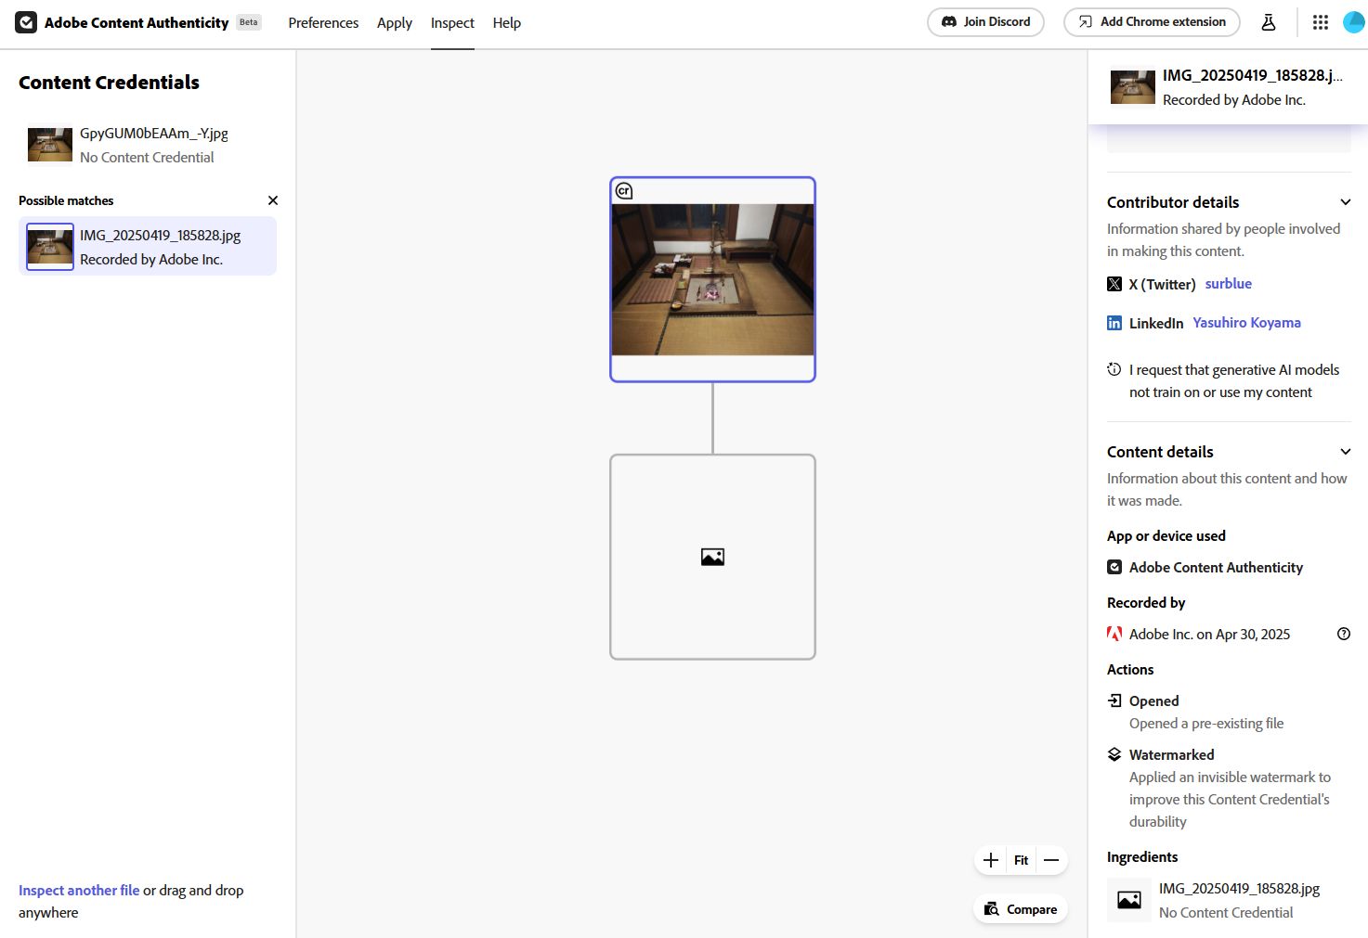Open the app launcher grid icon
This screenshot has height=938, width=1368.
[1320, 21]
